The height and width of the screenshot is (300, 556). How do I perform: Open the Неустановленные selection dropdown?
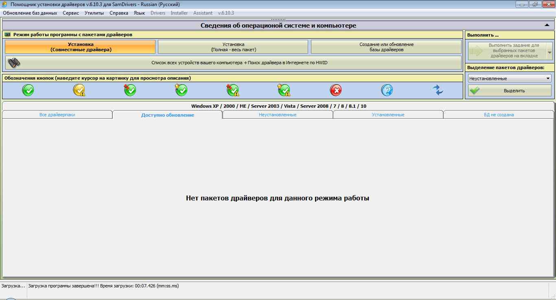(x=510, y=78)
